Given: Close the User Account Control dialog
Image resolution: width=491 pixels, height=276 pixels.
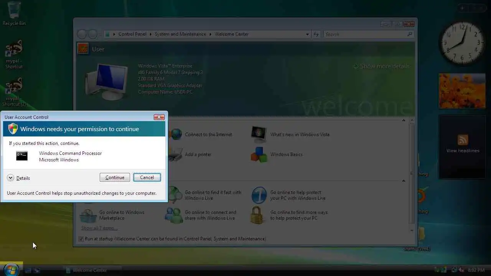Looking at the screenshot, I should coord(159,117).
